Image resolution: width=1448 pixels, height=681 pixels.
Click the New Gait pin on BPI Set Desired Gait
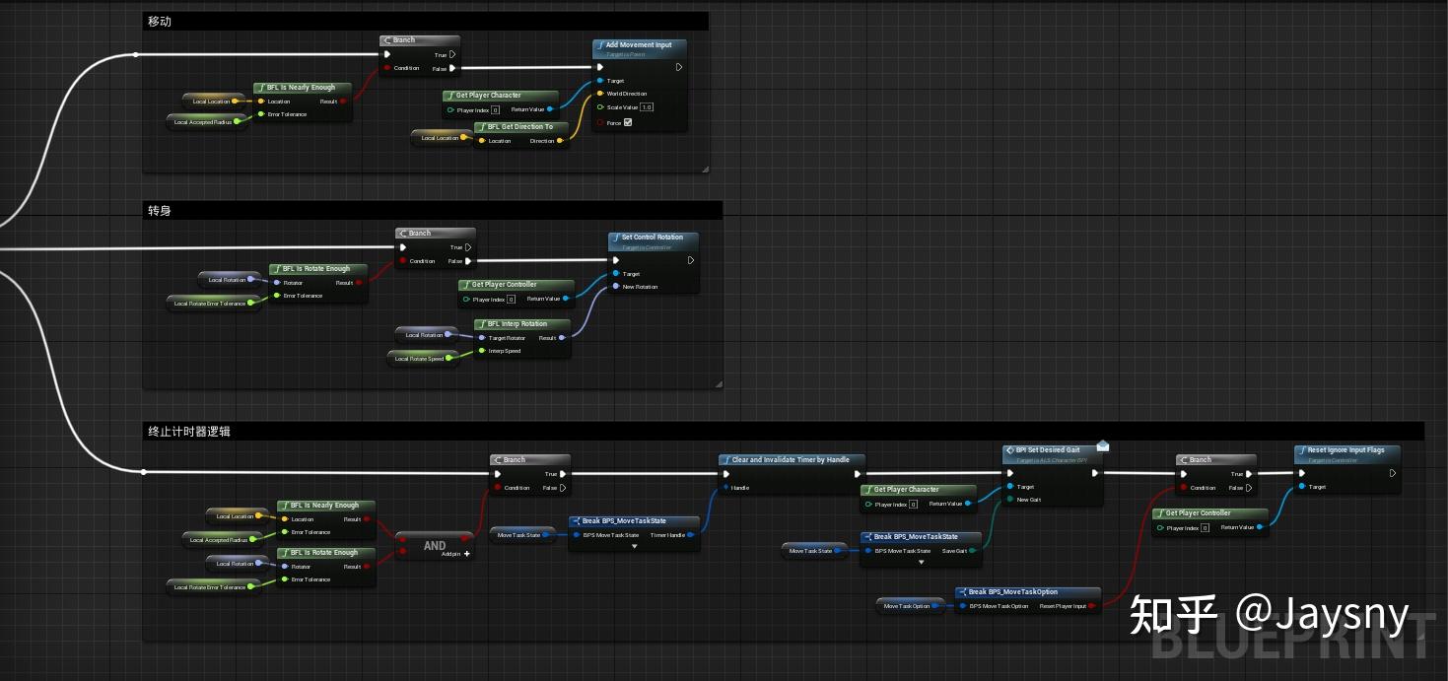click(1010, 500)
